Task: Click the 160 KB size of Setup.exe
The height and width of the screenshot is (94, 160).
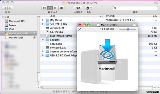Action: coord(153,44)
